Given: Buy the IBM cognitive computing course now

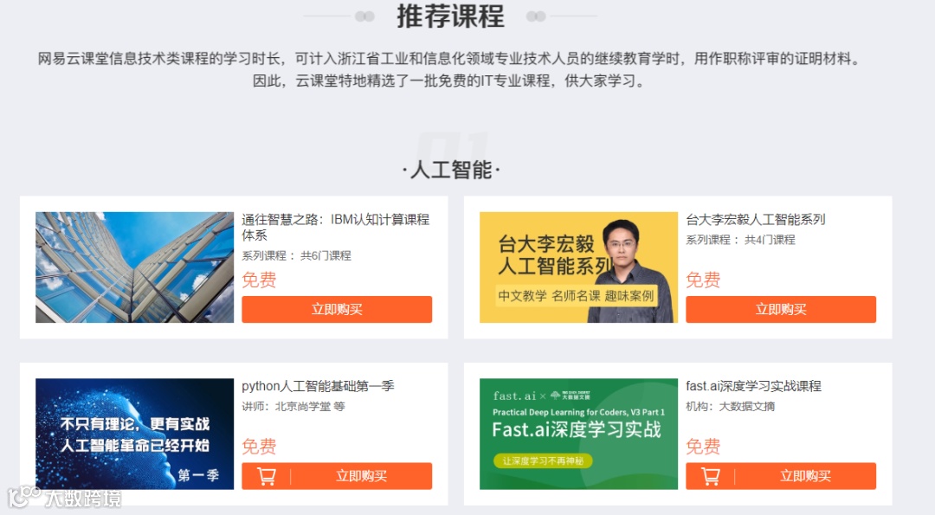Looking at the screenshot, I should (337, 309).
